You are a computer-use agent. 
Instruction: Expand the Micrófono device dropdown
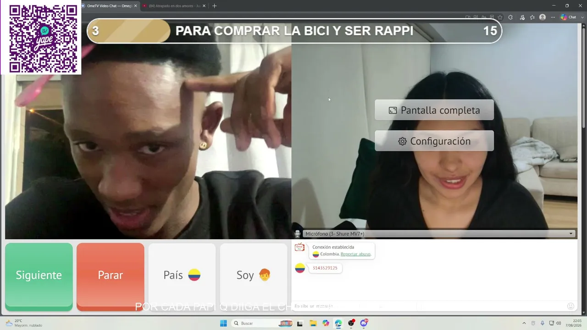439,234
